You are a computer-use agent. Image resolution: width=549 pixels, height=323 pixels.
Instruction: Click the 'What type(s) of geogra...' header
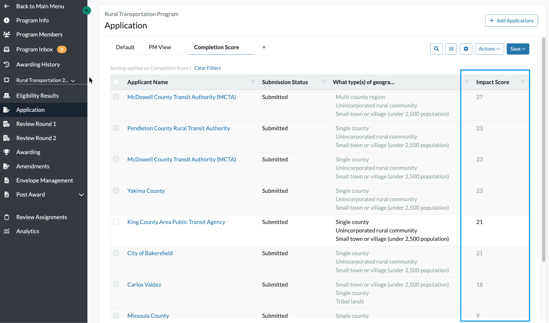click(363, 82)
